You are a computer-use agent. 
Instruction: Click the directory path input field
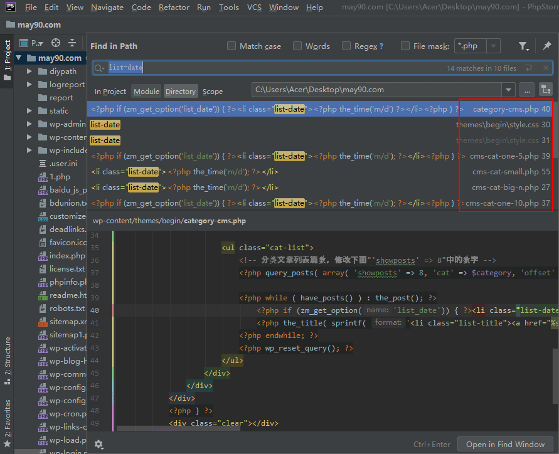tap(376, 90)
